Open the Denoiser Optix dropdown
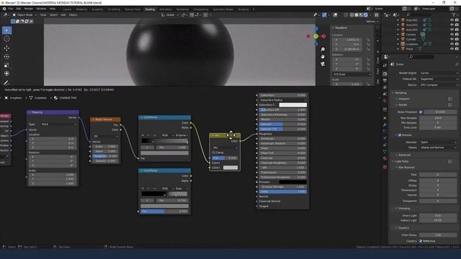This screenshot has height=259, width=461. 439,142
